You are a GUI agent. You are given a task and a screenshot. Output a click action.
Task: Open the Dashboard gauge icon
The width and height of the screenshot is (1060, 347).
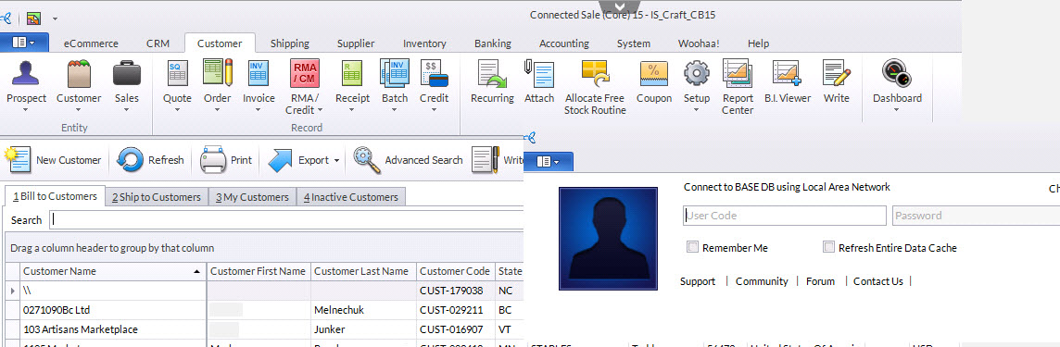pyautogui.click(x=897, y=73)
